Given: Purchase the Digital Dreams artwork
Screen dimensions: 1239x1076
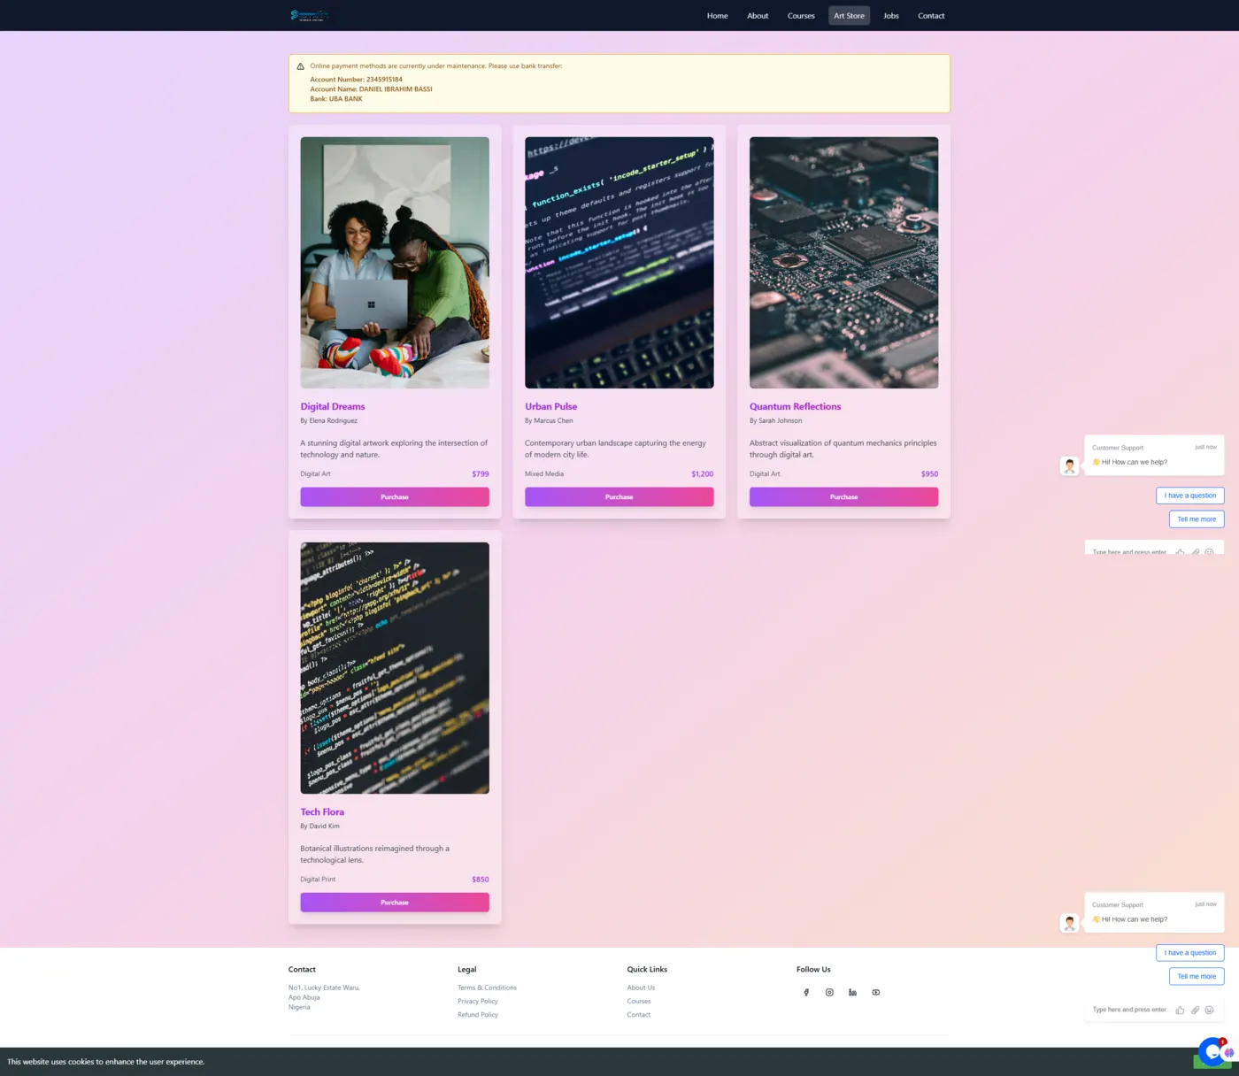Looking at the screenshot, I should click(395, 497).
